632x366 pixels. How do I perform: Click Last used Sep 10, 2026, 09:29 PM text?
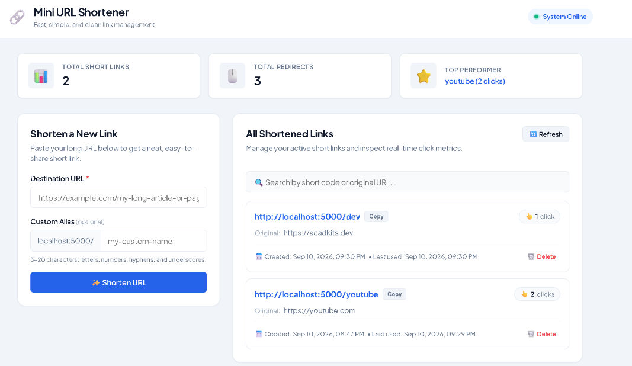point(424,334)
